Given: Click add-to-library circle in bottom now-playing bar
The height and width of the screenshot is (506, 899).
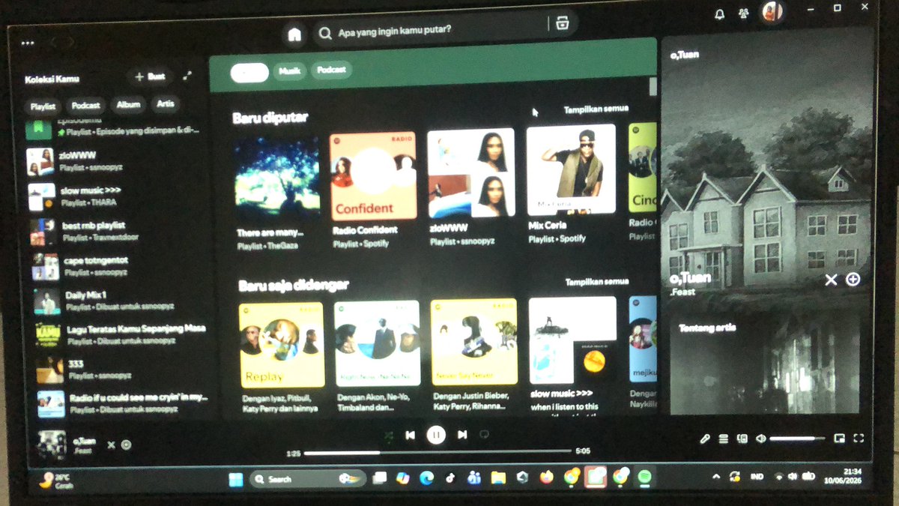Looking at the screenshot, I should (126, 445).
